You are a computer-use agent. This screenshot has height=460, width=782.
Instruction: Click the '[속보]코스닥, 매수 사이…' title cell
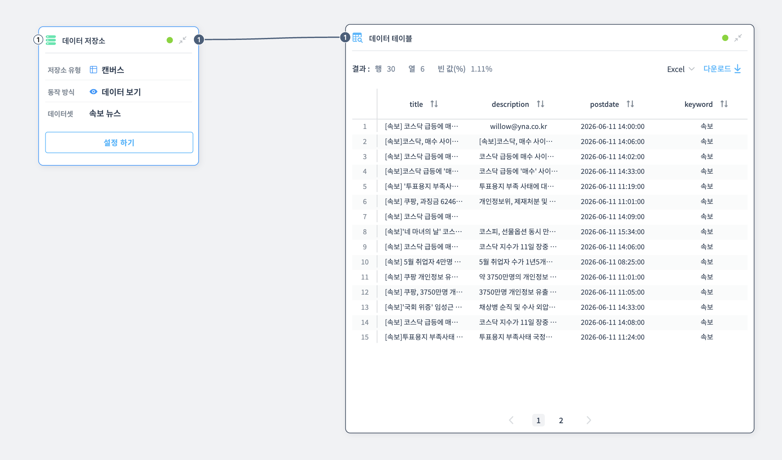[422, 141]
